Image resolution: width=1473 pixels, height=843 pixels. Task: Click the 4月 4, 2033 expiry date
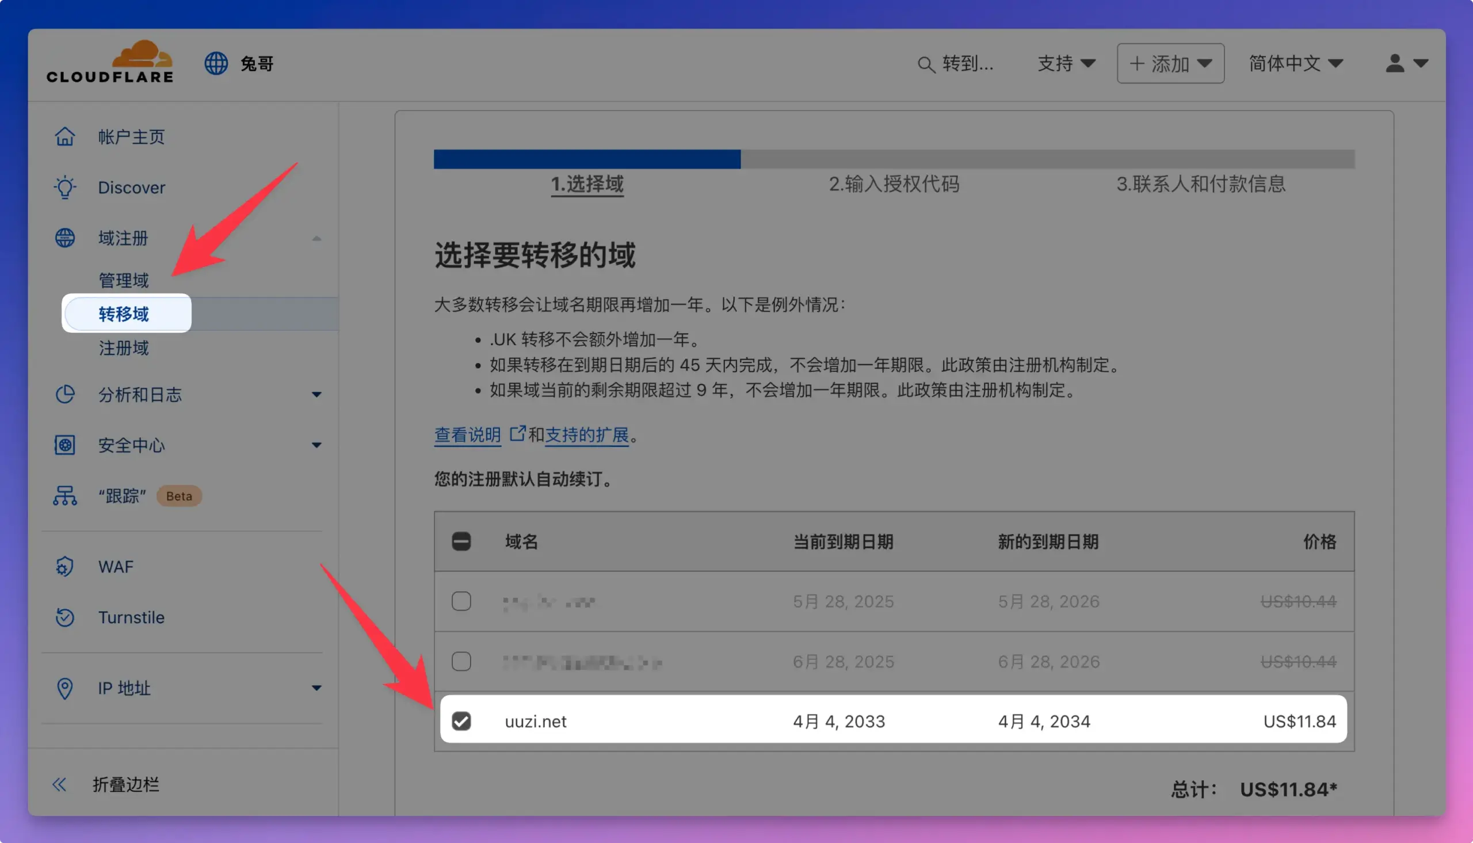839,722
